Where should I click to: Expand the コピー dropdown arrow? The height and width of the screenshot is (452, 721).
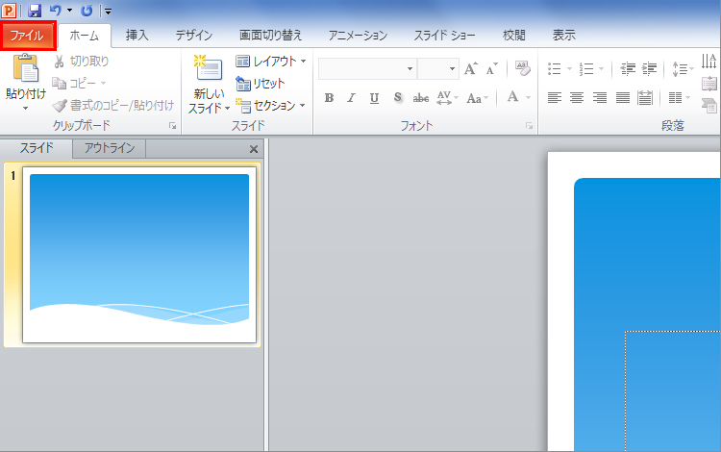pos(103,84)
